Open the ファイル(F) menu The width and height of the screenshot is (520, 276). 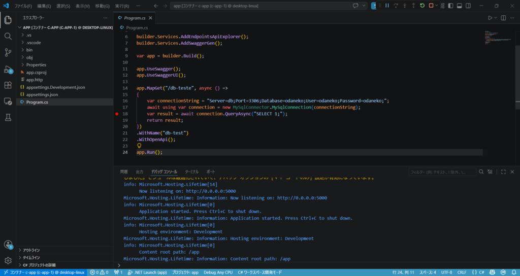pyautogui.click(x=23, y=6)
